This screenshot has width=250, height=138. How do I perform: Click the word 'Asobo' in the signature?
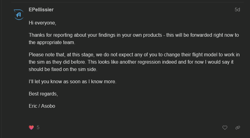tap(48, 106)
